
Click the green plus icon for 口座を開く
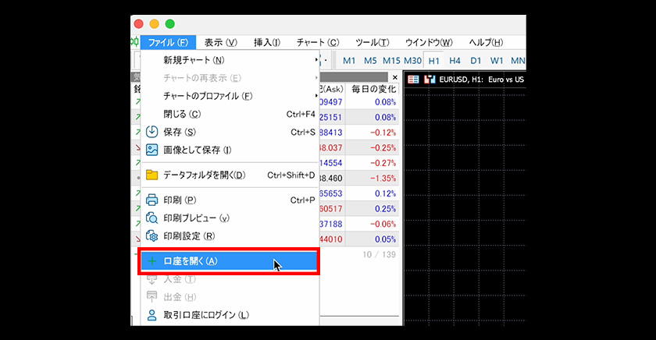coord(152,261)
